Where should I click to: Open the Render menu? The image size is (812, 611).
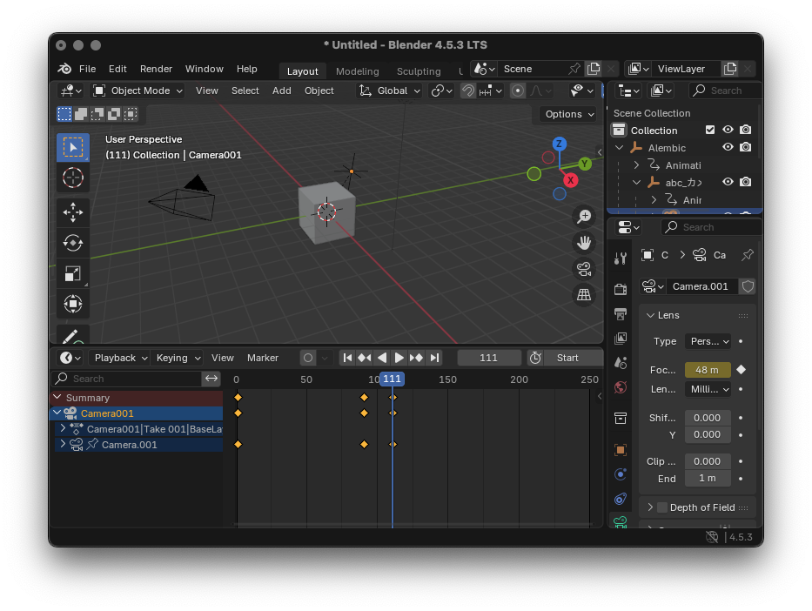click(x=156, y=69)
